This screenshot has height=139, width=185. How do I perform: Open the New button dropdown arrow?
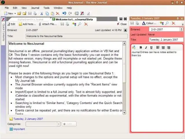click(x=15, y=14)
